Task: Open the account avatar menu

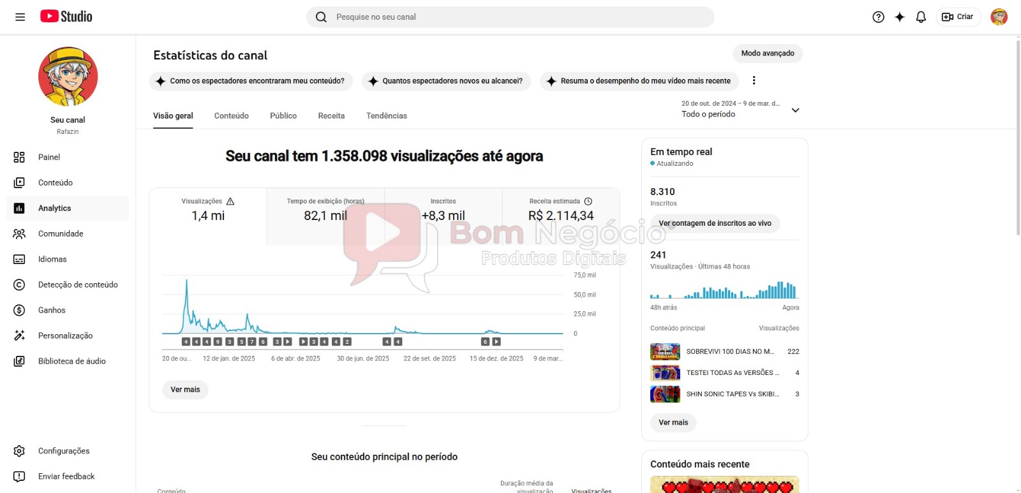Action: [999, 17]
